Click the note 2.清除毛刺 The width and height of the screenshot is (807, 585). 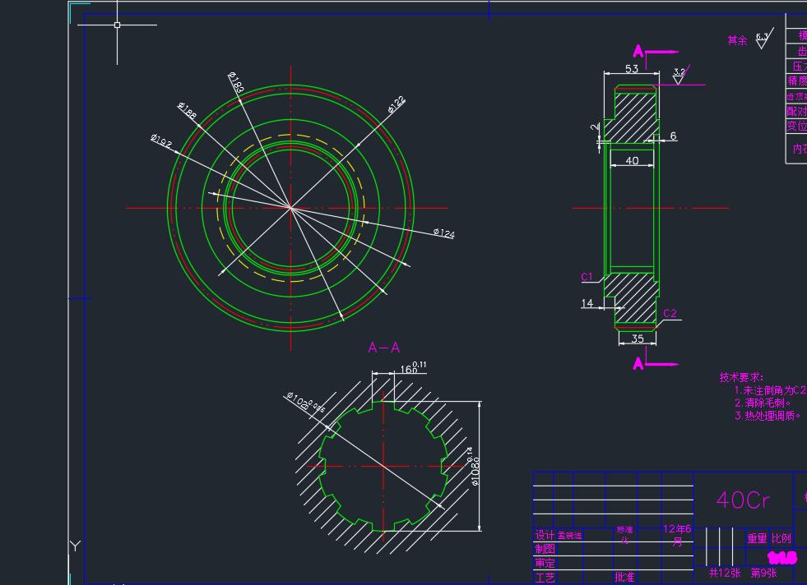click(x=763, y=403)
